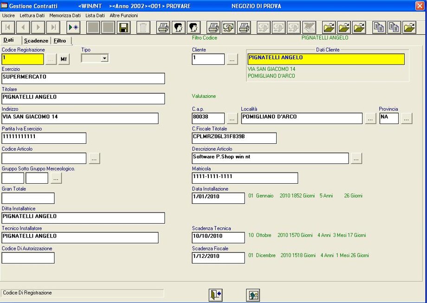Click the Scadenza Fiscale date field
Viewport: 427px width, 303px height.
click(218, 258)
